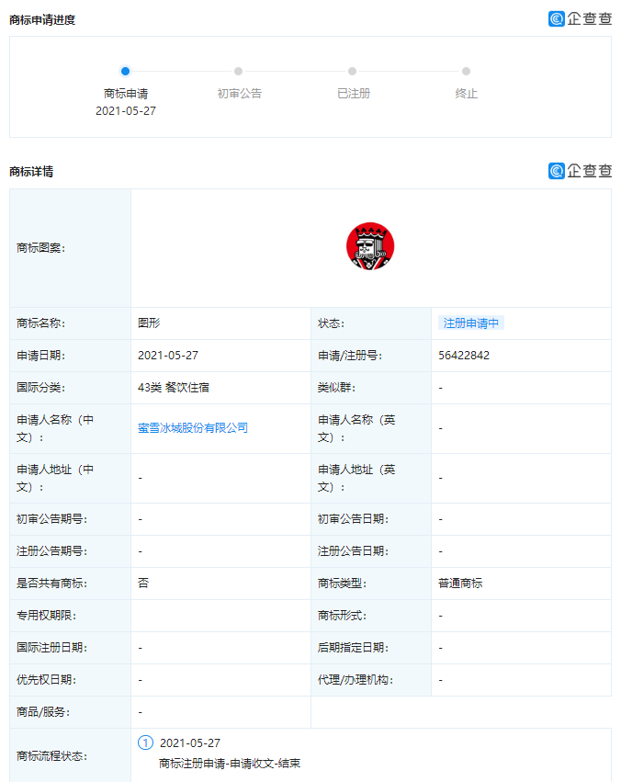This screenshot has height=782, width=621.
Task: Click the 专用权期限 field label
Action: pyautogui.click(x=46, y=616)
